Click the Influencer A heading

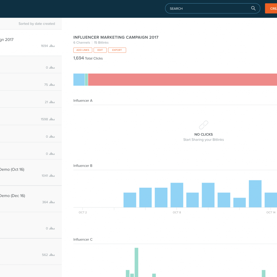pos(83,101)
